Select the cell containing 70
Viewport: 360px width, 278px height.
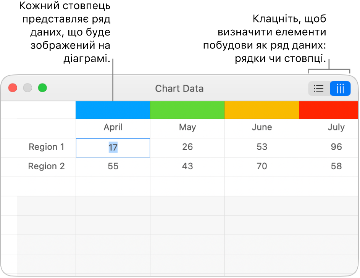click(x=262, y=166)
